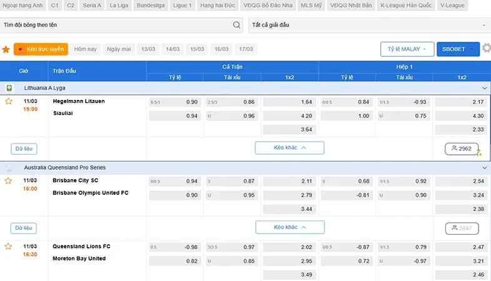Open Dữ liệu for Brisbane City SC match
The height and width of the screenshot is (281, 491).
click(x=24, y=228)
